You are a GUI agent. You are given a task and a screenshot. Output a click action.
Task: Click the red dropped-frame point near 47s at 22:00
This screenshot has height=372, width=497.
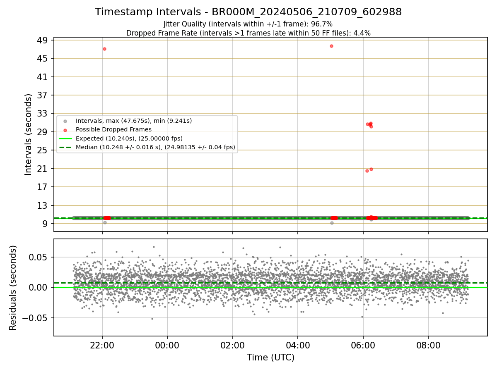(x=104, y=49)
